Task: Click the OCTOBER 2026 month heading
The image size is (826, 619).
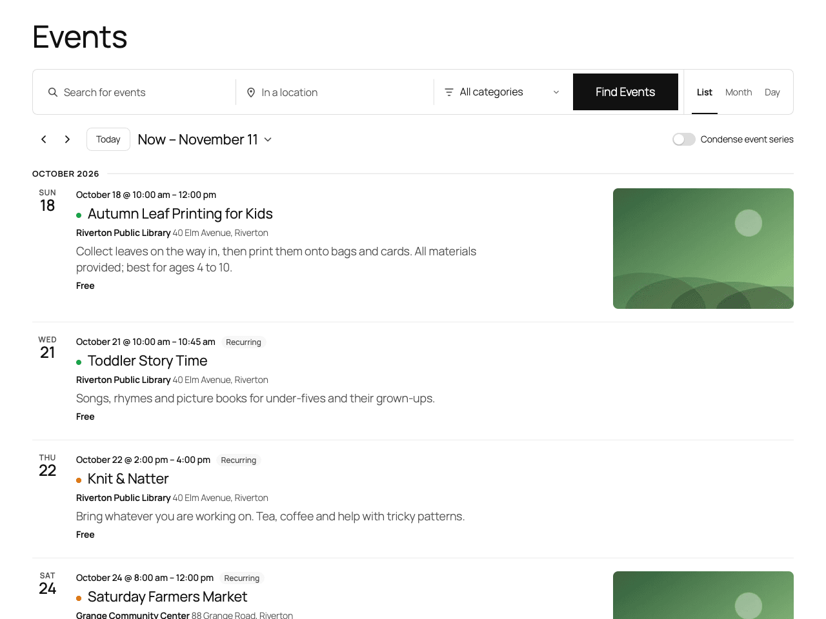Action: point(66,173)
